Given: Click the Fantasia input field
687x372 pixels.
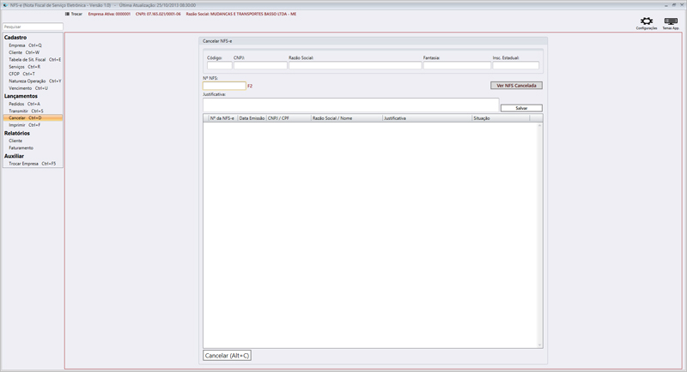Looking at the screenshot, I should [457, 65].
